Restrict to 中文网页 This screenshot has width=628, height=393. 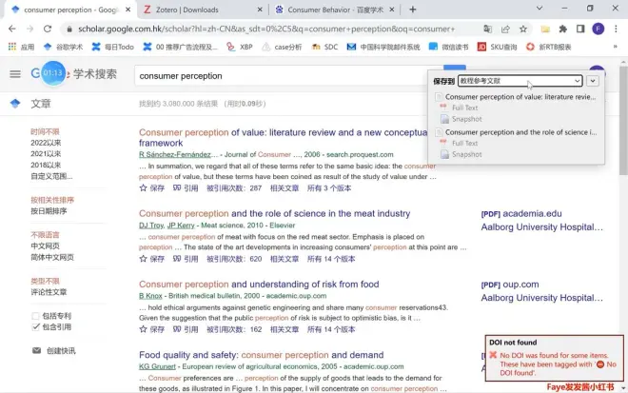[x=45, y=246]
